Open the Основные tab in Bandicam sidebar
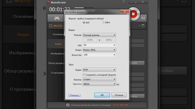Viewport: 195px width, 109px height. (58, 34)
